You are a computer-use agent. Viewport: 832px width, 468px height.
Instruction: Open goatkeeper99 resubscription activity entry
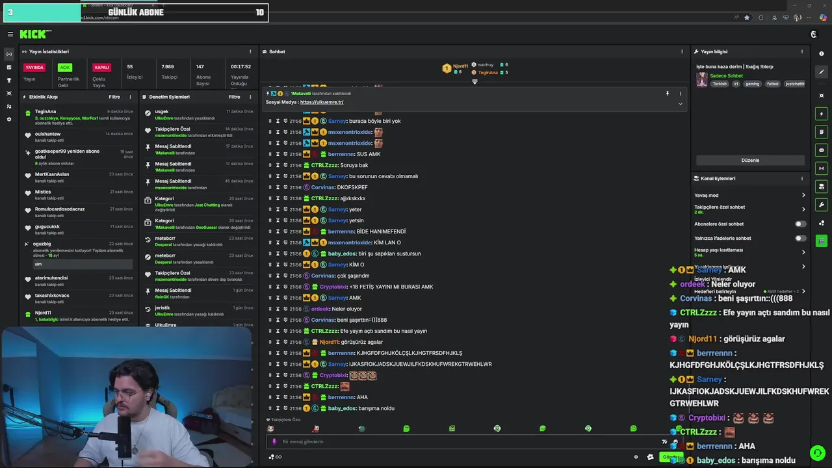(x=79, y=157)
